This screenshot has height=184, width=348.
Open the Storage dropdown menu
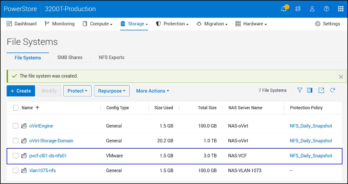click(x=134, y=24)
